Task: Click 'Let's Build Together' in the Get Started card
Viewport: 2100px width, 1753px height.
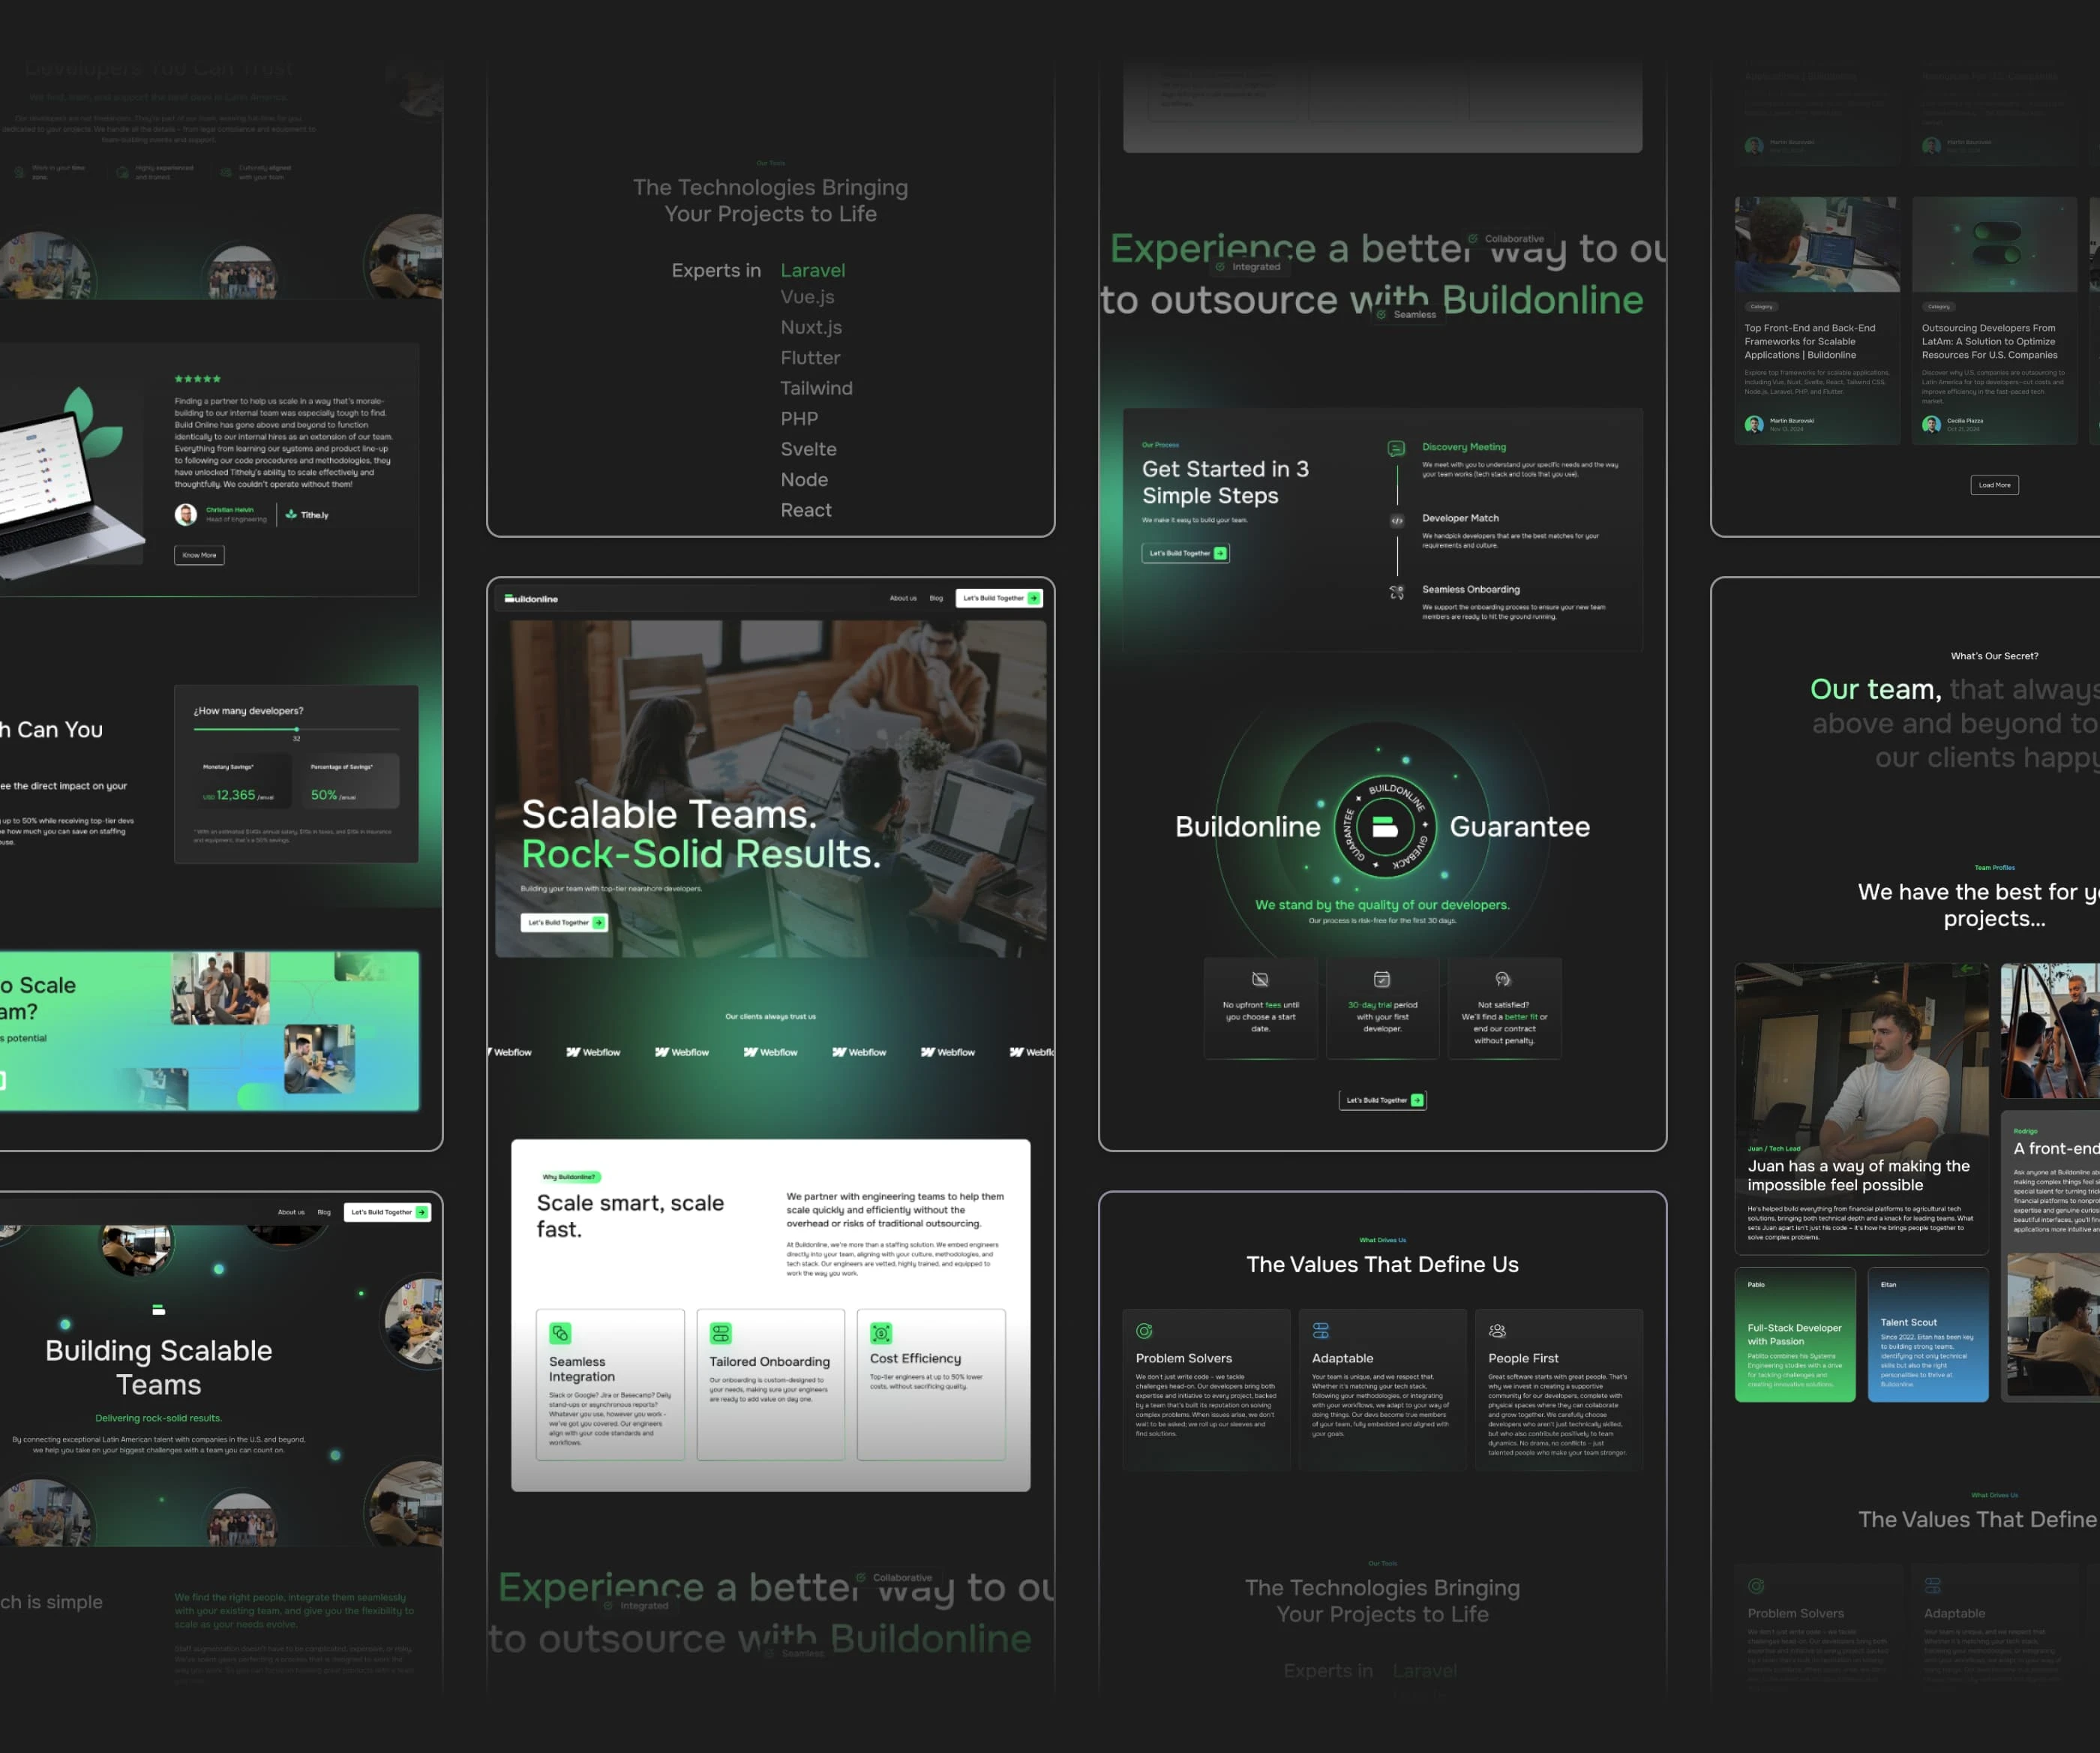Action: 1186,553
